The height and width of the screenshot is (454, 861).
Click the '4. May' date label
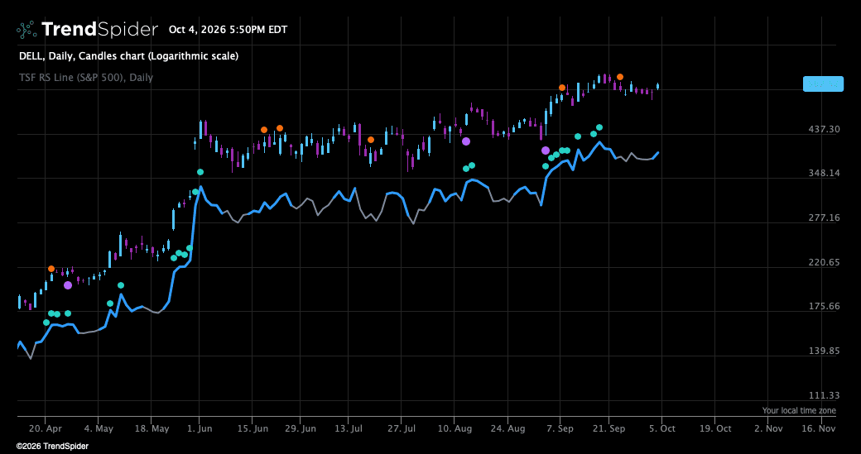click(98, 428)
